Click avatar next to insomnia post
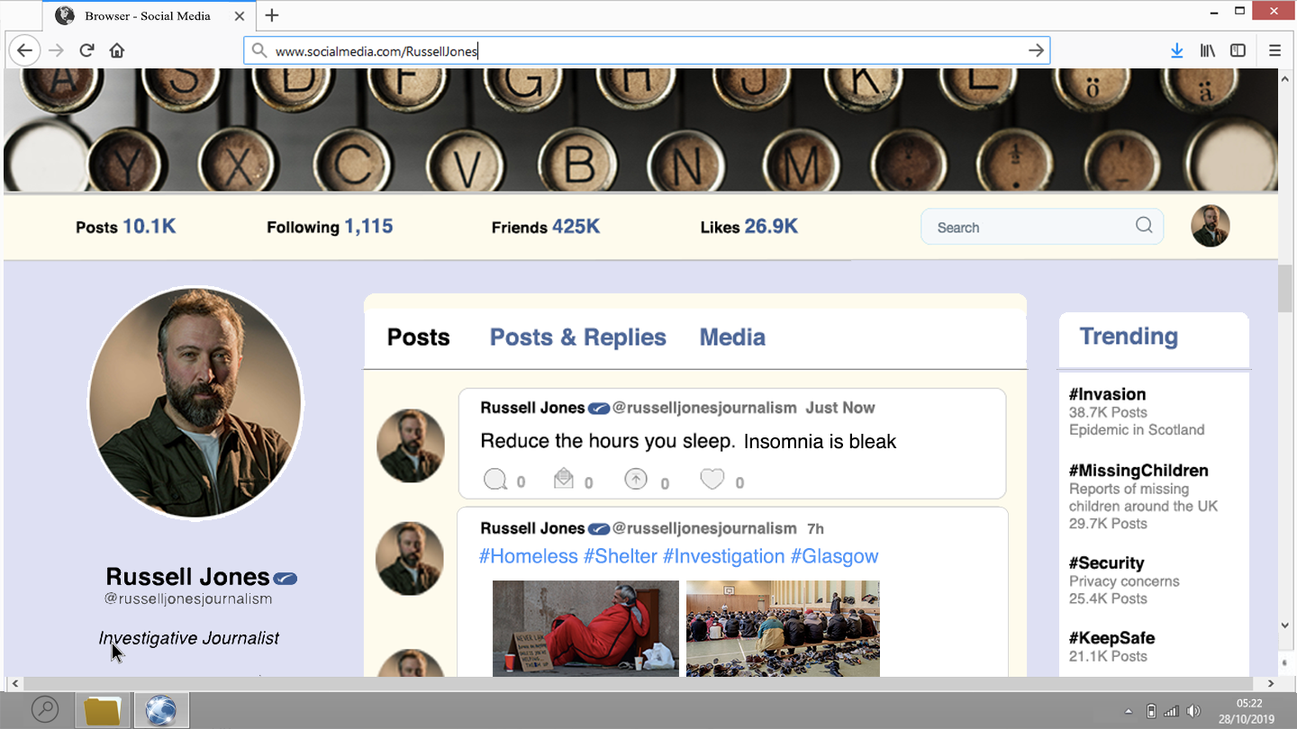This screenshot has height=729, width=1297. (x=410, y=445)
